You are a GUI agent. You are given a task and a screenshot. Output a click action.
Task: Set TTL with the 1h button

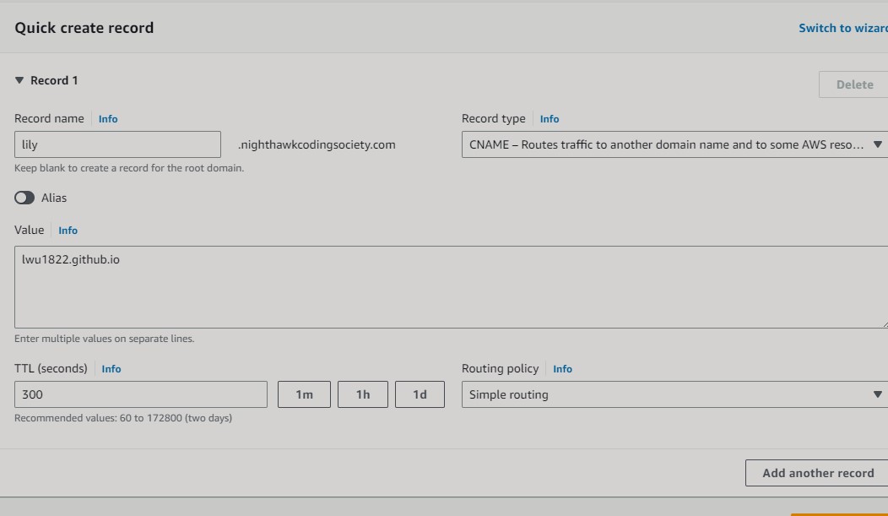click(363, 394)
